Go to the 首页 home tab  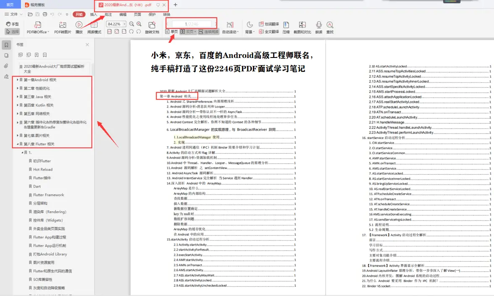[10, 5]
